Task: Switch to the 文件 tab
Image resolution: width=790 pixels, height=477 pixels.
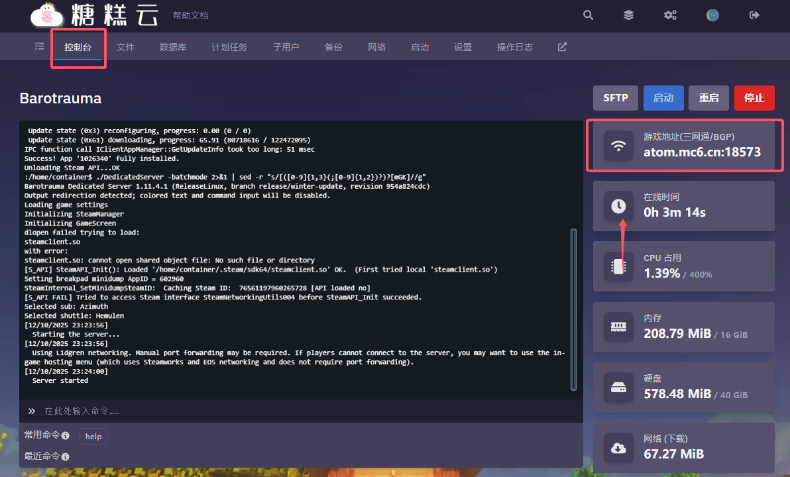Action: tap(125, 47)
